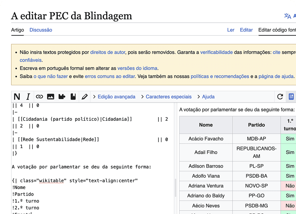Open the language translation icon beside the title
The image size is (296, 214).
click(287, 16)
